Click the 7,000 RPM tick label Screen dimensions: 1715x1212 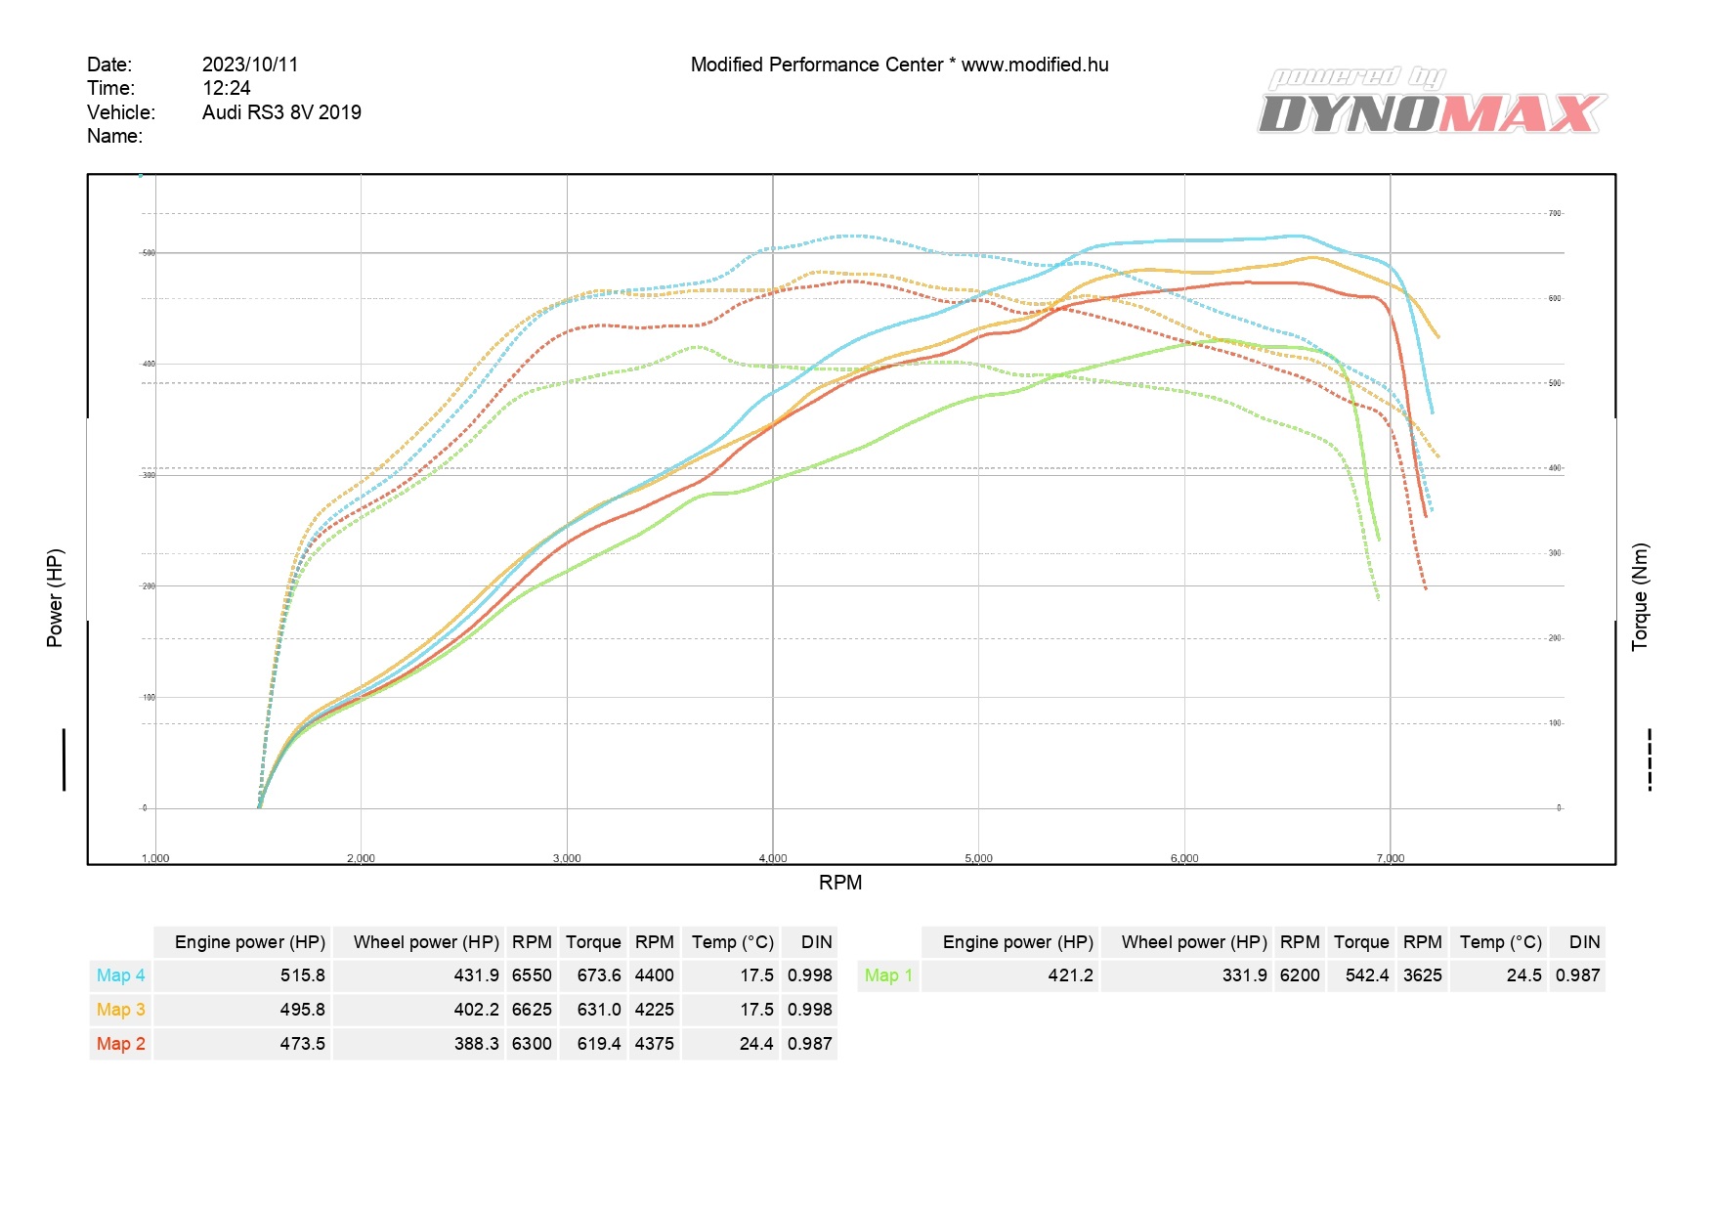pyautogui.click(x=1390, y=858)
